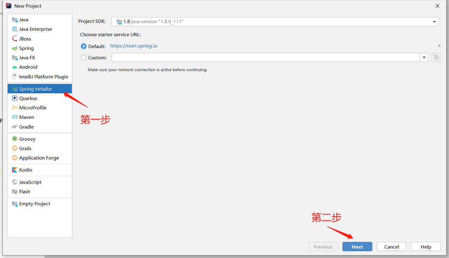Select Grails in the project list

pyautogui.click(x=40, y=148)
